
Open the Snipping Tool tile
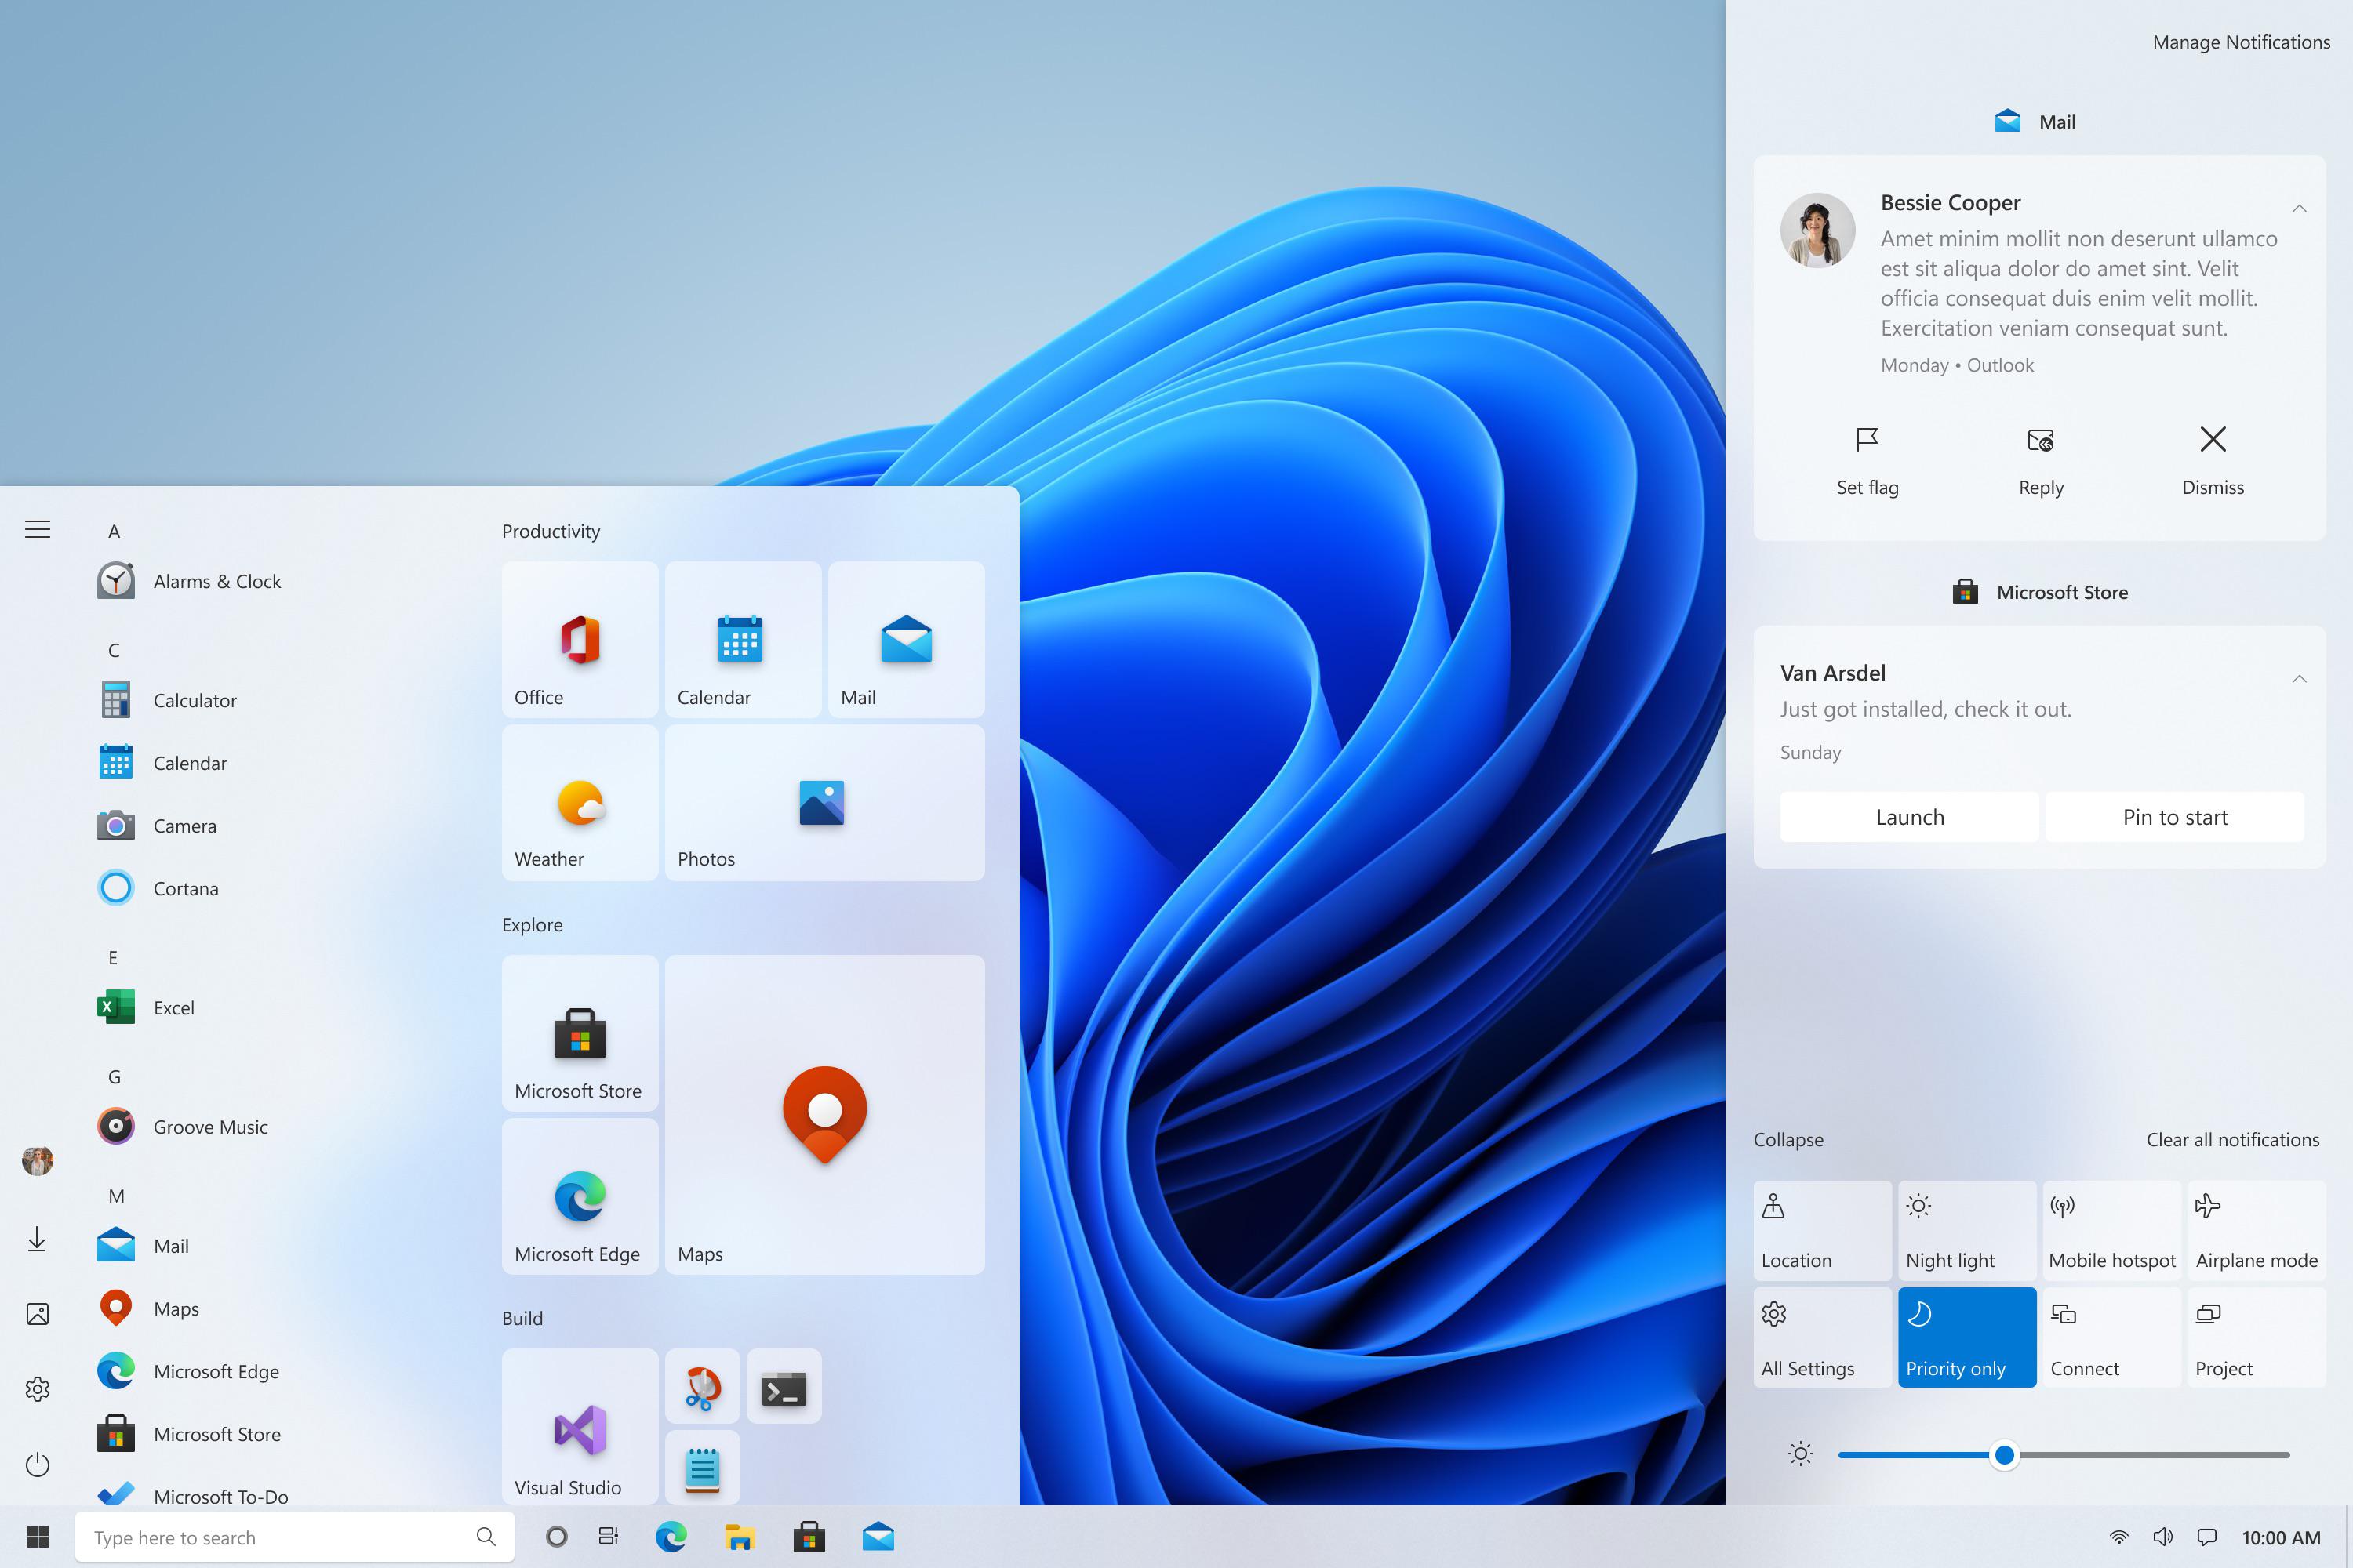[x=702, y=1387]
